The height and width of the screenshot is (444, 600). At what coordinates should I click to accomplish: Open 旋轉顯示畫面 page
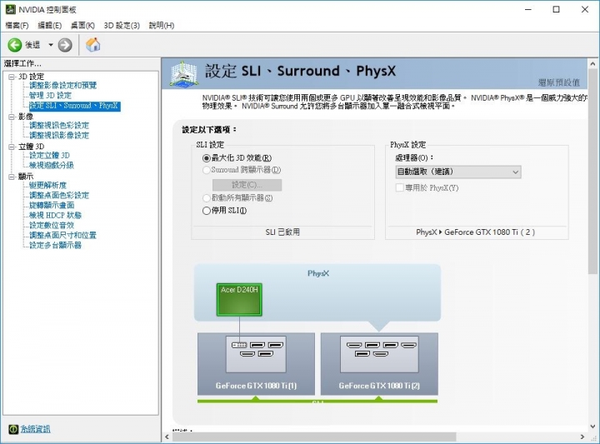pyautogui.click(x=52, y=205)
